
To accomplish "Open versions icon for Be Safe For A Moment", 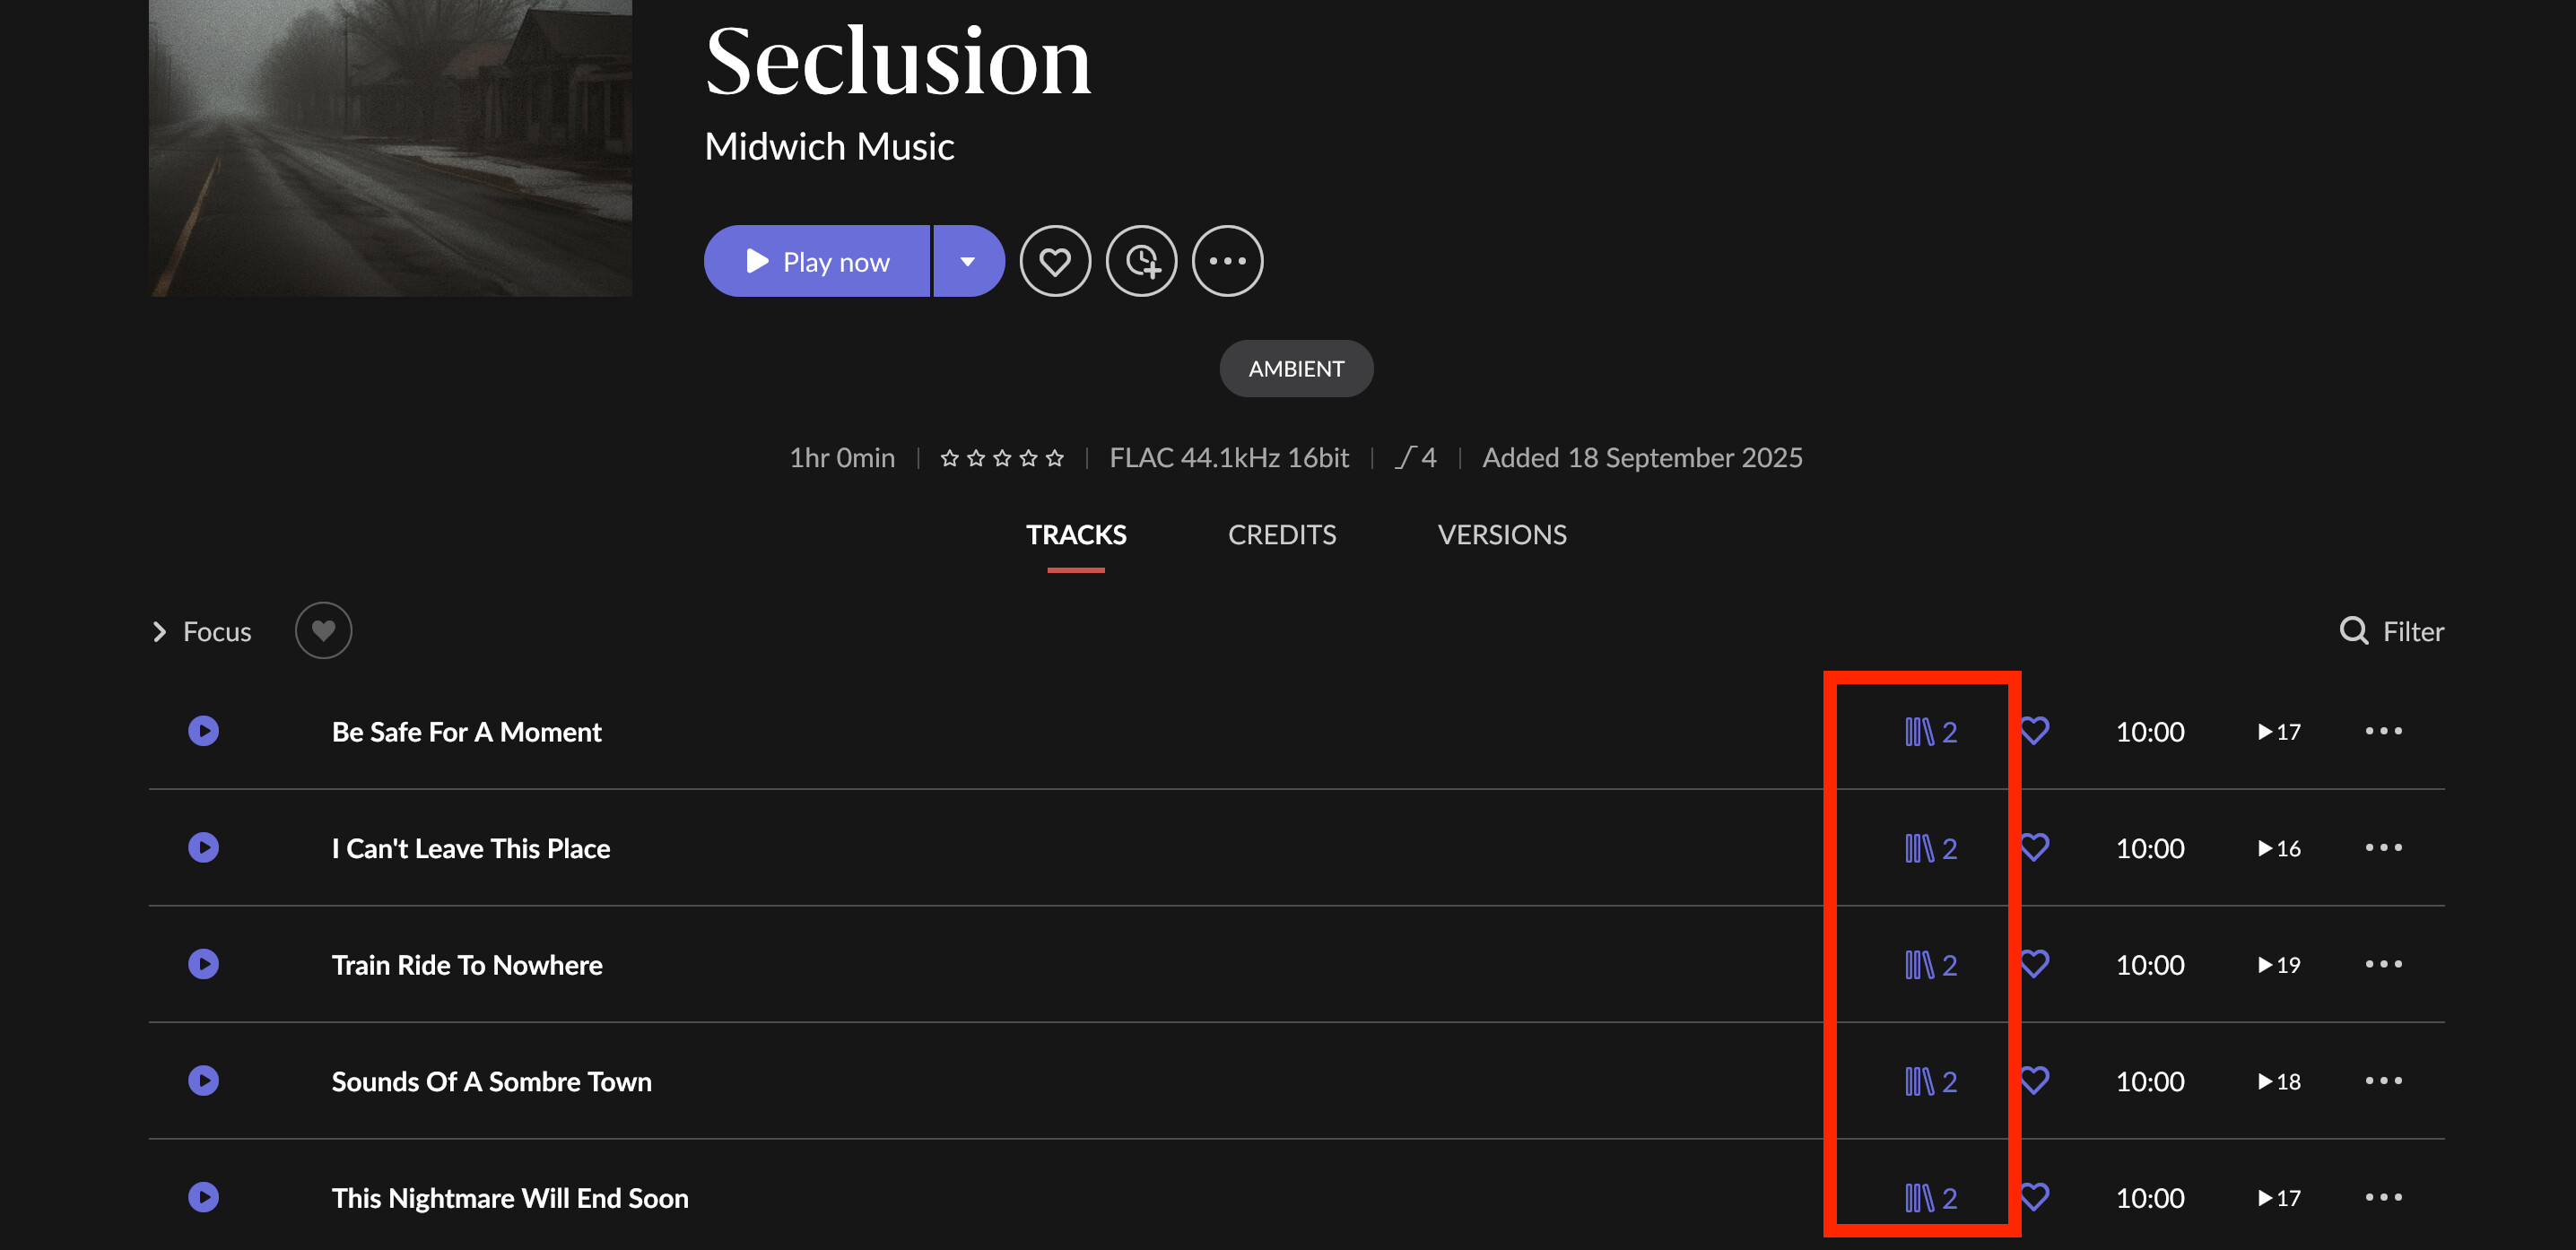I will click(1929, 732).
